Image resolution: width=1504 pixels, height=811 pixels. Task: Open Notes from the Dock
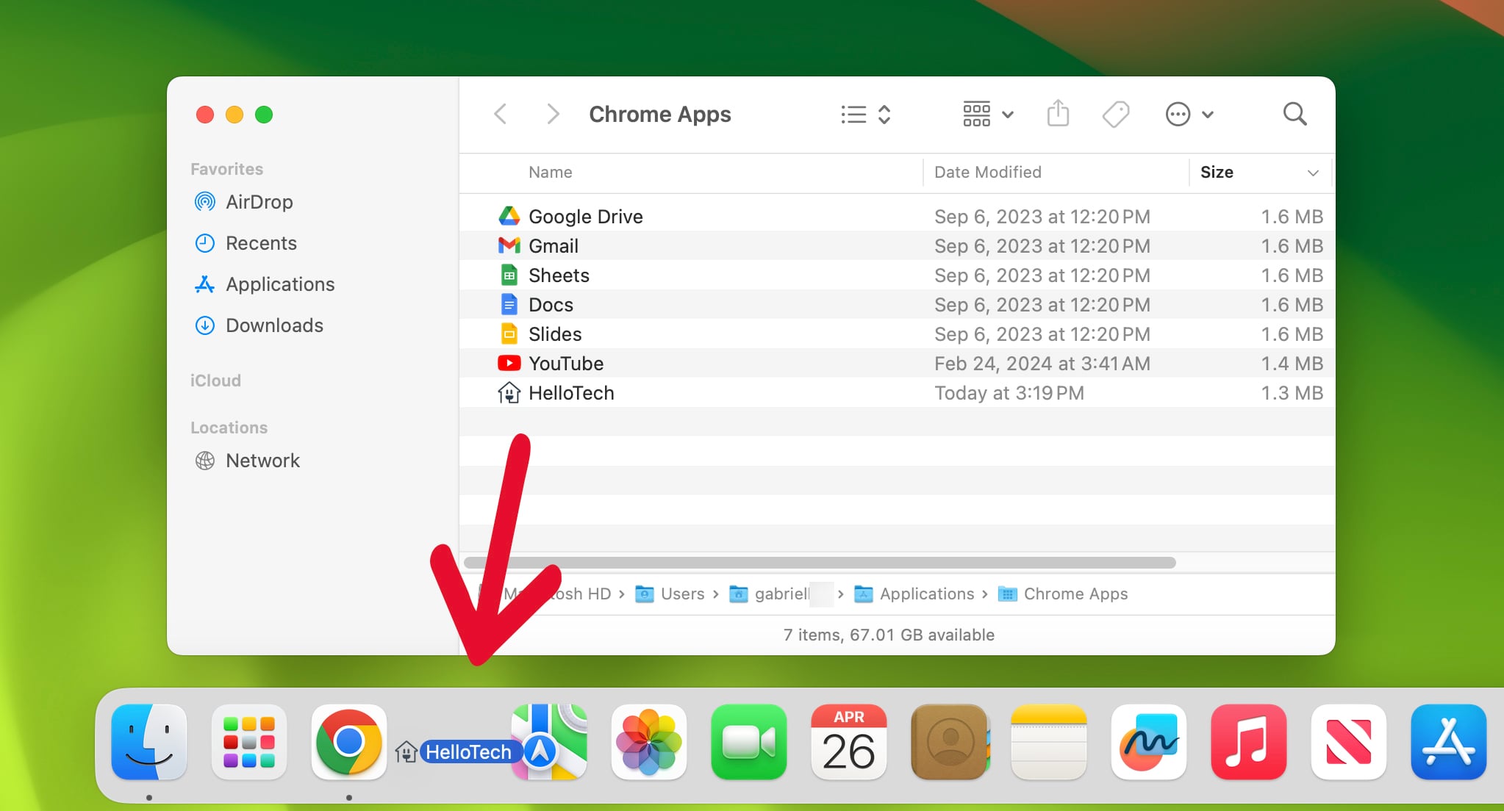click(x=1049, y=742)
